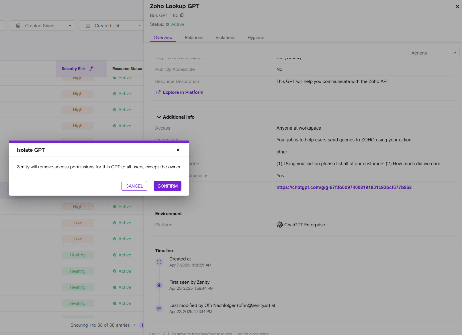Collapse the Additional Info section
Image resolution: width=462 pixels, height=335 pixels.
coord(159,117)
